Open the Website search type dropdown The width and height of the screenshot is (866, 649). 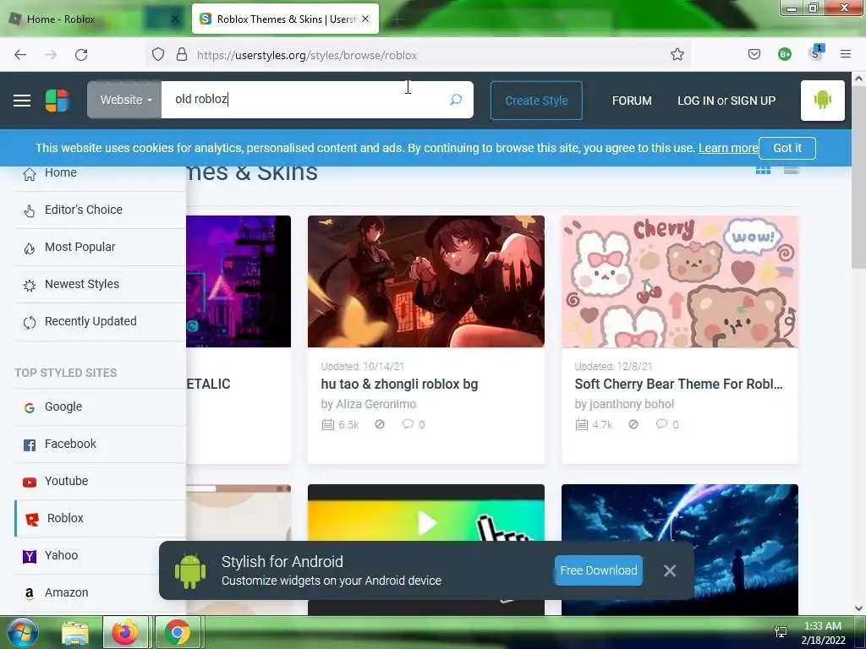125,100
